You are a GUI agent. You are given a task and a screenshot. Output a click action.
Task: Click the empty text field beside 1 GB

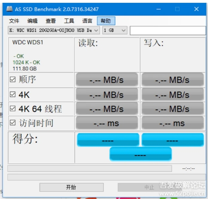coord(168,30)
